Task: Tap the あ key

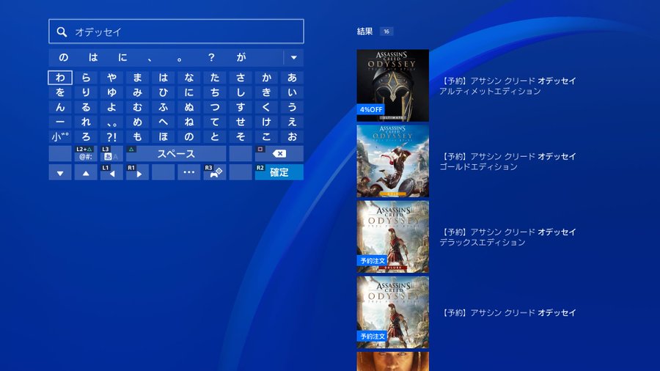Action: click(292, 78)
